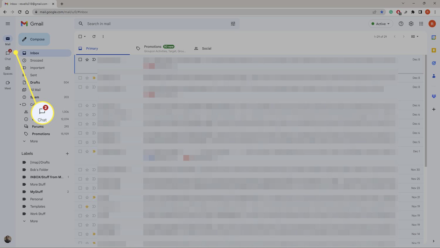Open Meet in left rail
This screenshot has height=248, width=440.
coord(8,85)
